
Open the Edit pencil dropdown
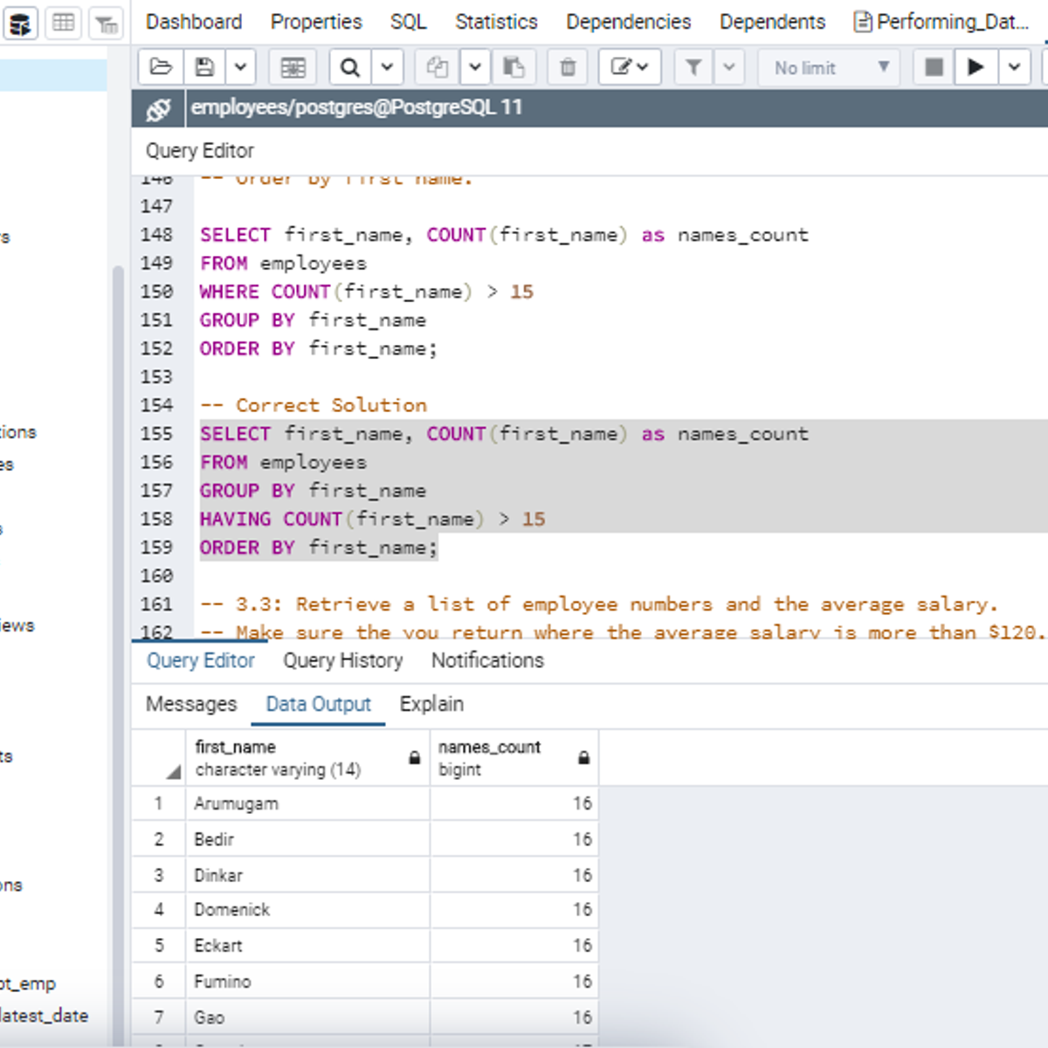(629, 67)
